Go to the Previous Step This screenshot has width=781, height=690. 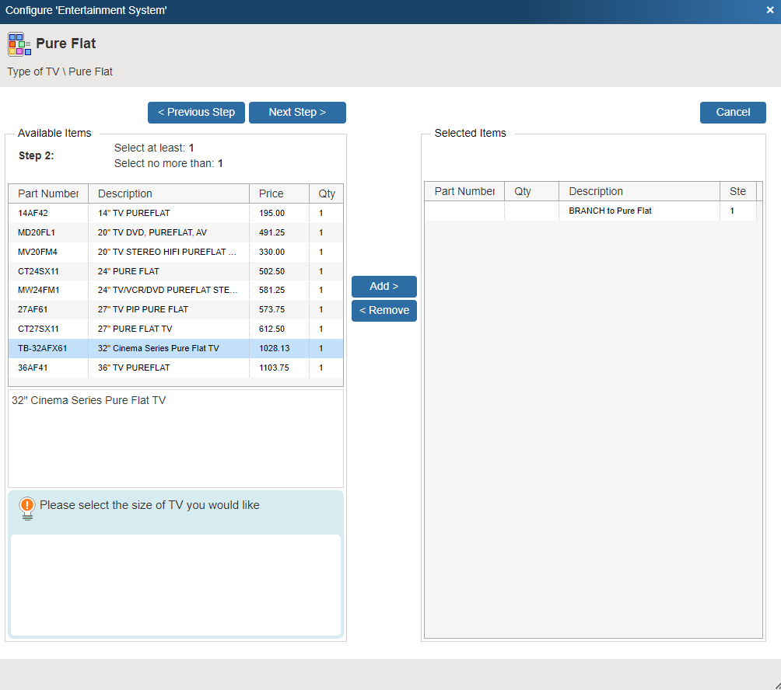tap(196, 112)
